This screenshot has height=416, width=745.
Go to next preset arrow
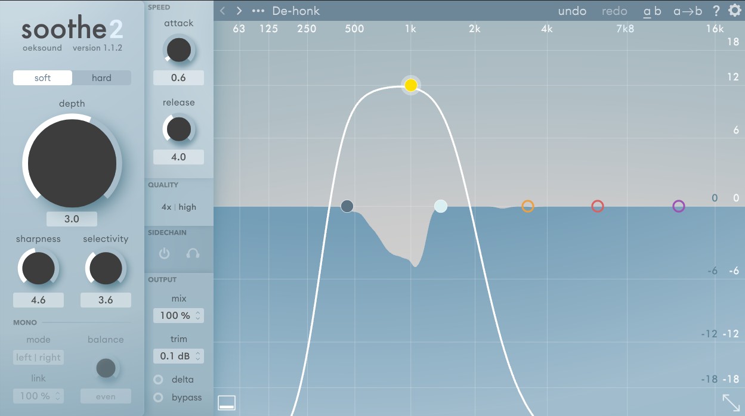(239, 11)
